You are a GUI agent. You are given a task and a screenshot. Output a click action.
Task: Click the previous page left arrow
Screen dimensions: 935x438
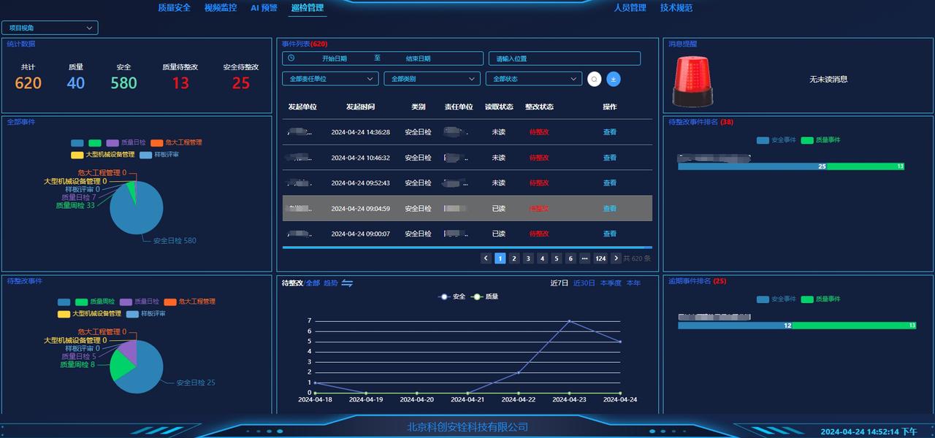[486, 258]
